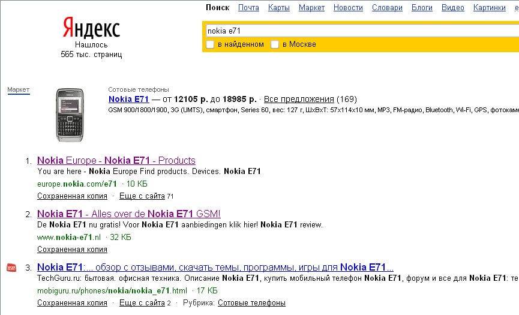
Task: Click the '565 тыс. страниц' result count text
Action: coord(91,54)
